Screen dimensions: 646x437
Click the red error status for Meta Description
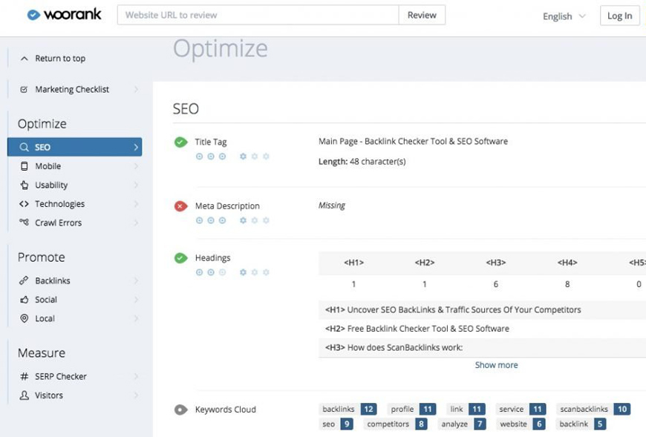tap(180, 206)
